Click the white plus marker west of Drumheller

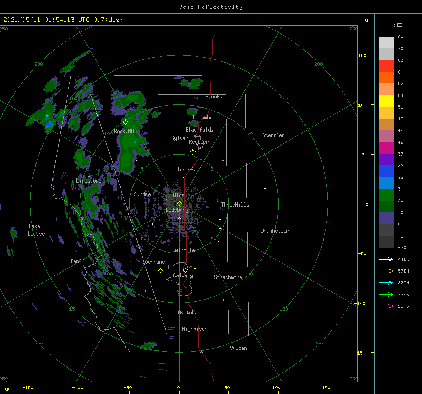(x=265, y=188)
